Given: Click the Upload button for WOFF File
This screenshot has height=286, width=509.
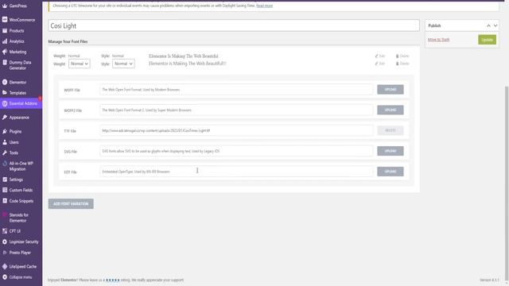Looking at the screenshot, I should click(390, 90).
